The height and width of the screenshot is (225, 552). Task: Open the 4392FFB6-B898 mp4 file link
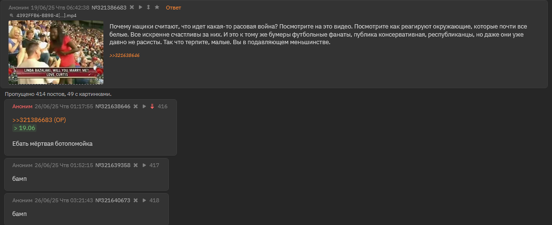coord(46,16)
